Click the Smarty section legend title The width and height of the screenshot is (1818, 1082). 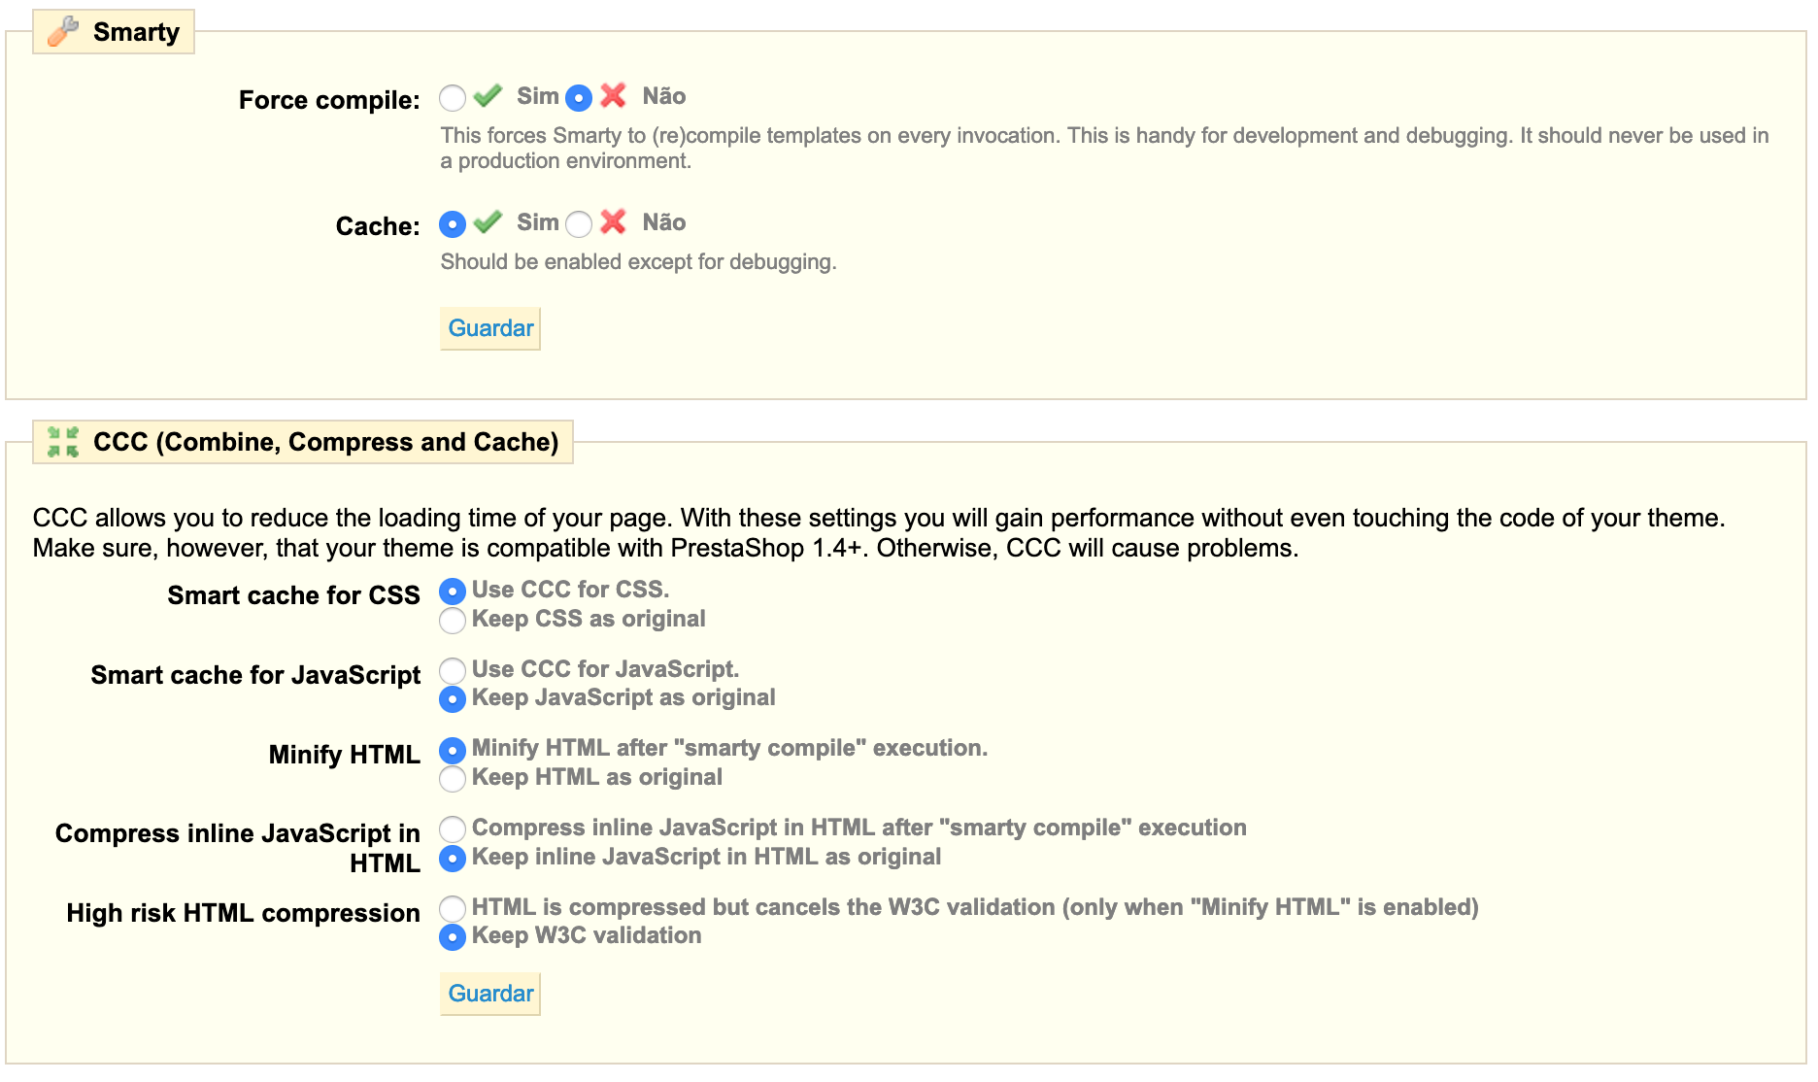tap(136, 32)
